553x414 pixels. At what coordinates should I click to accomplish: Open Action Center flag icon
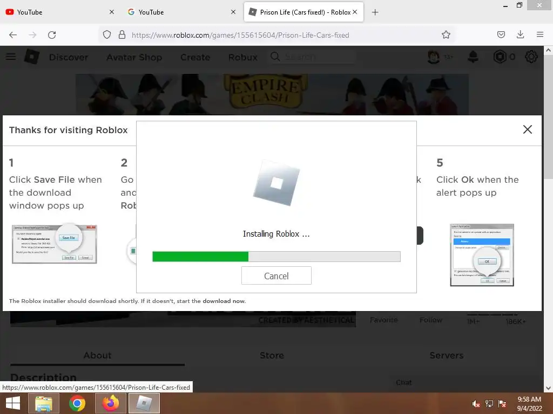502,404
